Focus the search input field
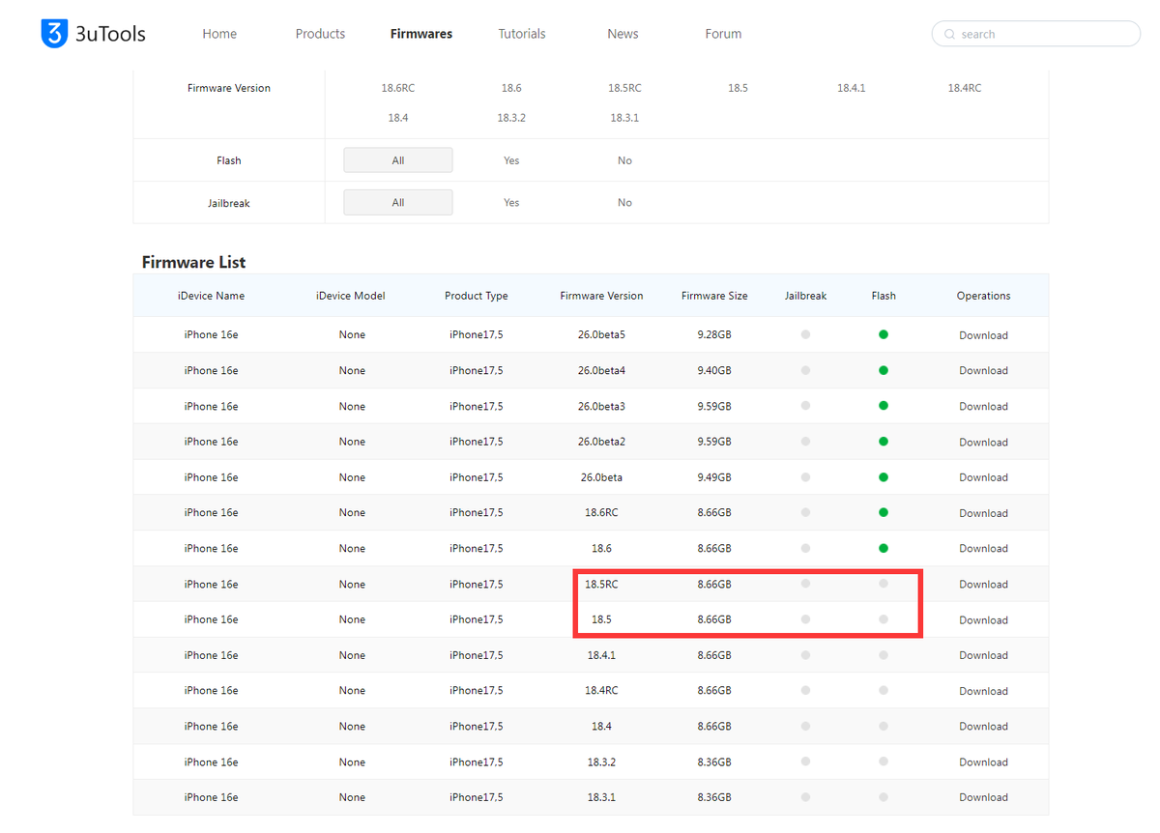This screenshot has height=833, width=1160. [x=1036, y=34]
